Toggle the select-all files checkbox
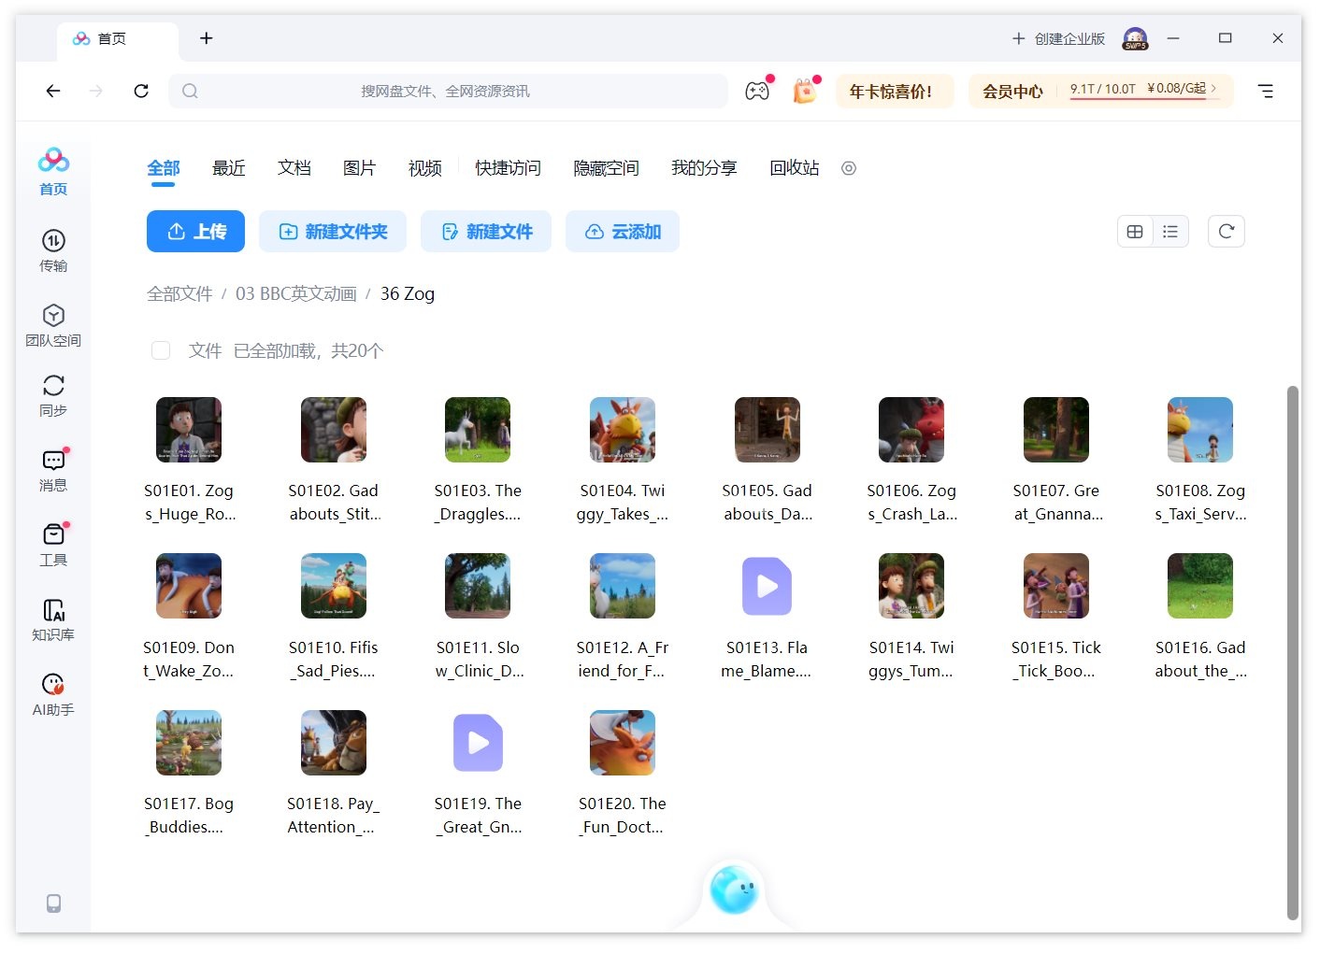Image resolution: width=1320 pixels, height=953 pixels. tap(161, 350)
